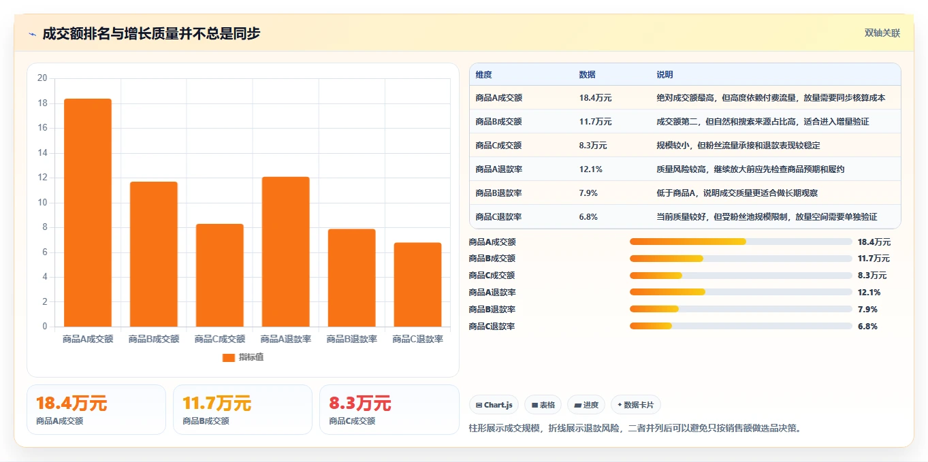Image resolution: width=928 pixels, height=462 pixels.
Task: Click the 维度 column header
Action: pos(483,74)
